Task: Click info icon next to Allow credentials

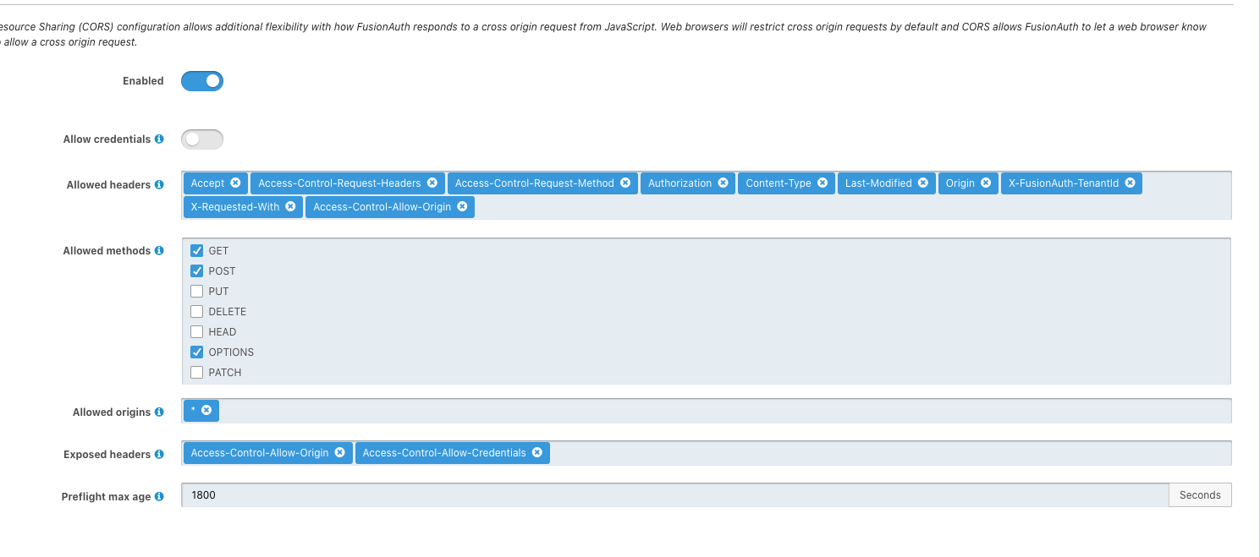Action: [159, 139]
